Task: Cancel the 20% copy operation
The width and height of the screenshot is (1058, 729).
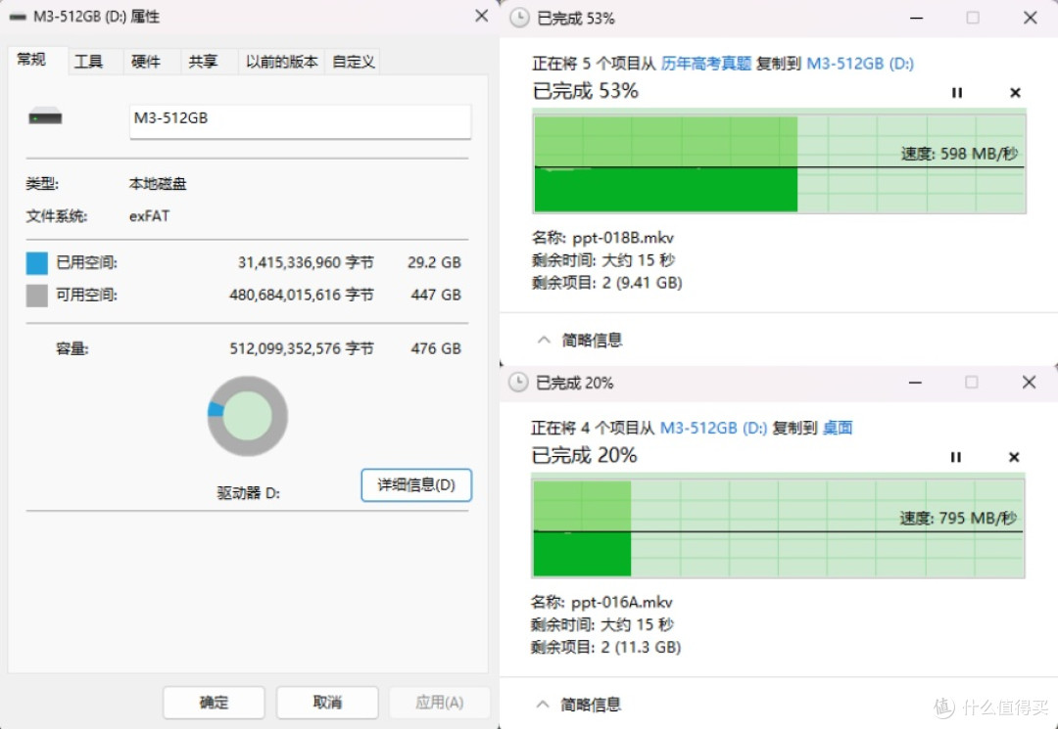Action: 1014,458
